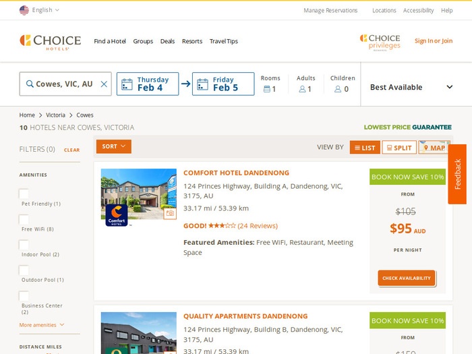Click the US flag language icon

pos(24,10)
